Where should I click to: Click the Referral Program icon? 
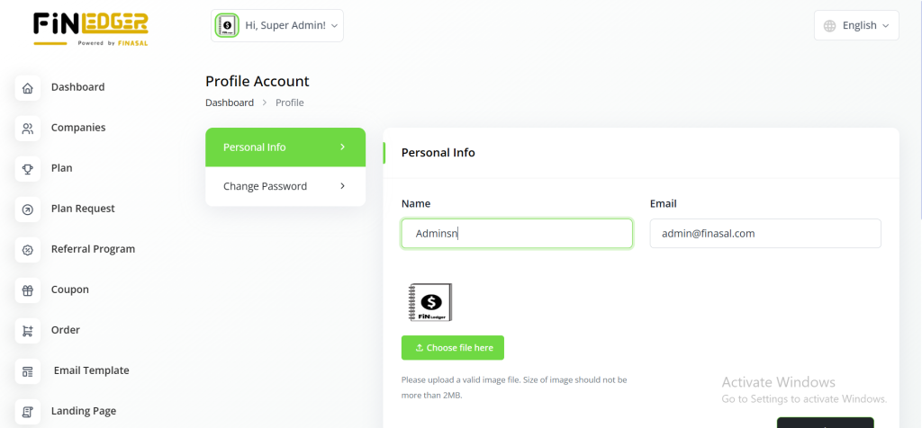pyautogui.click(x=28, y=250)
